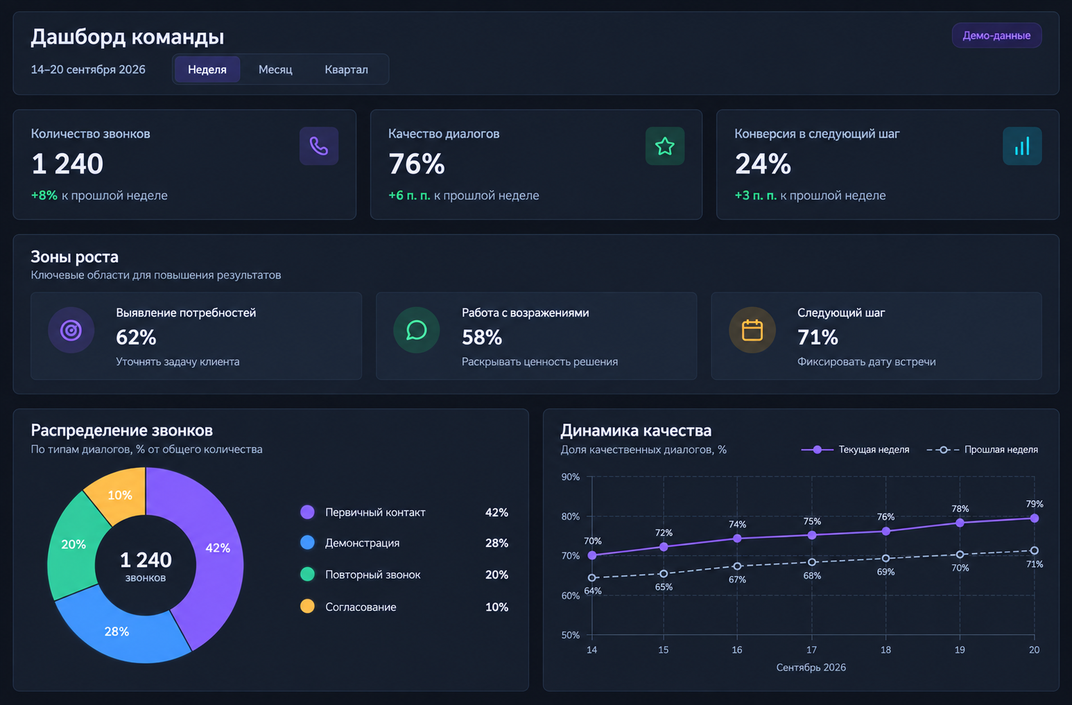
Task: Click the 10% yellow donut segment
Action: [x=120, y=495]
